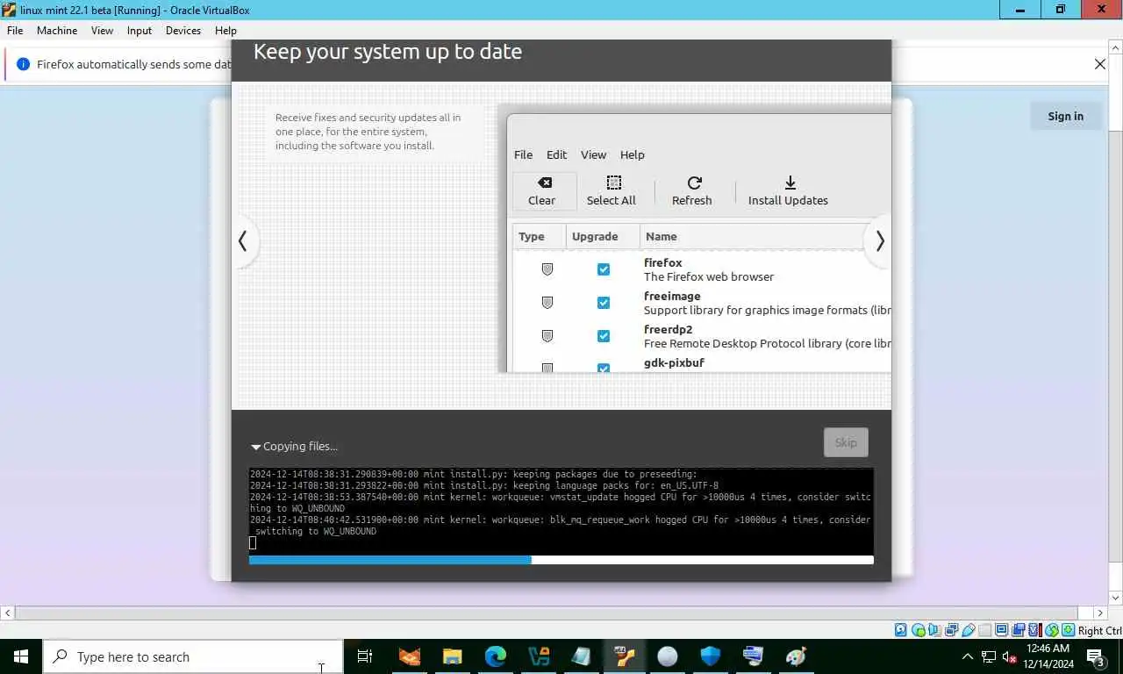The width and height of the screenshot is (1123, 674).
Task: Click the horizontal scrollbar left arrow
Action: pos(7,613)
